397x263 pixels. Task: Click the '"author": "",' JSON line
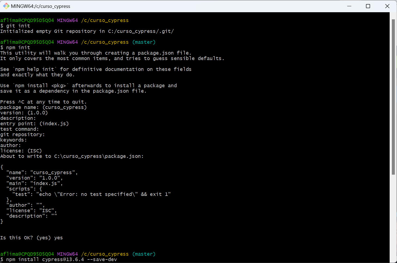point(26,205)
